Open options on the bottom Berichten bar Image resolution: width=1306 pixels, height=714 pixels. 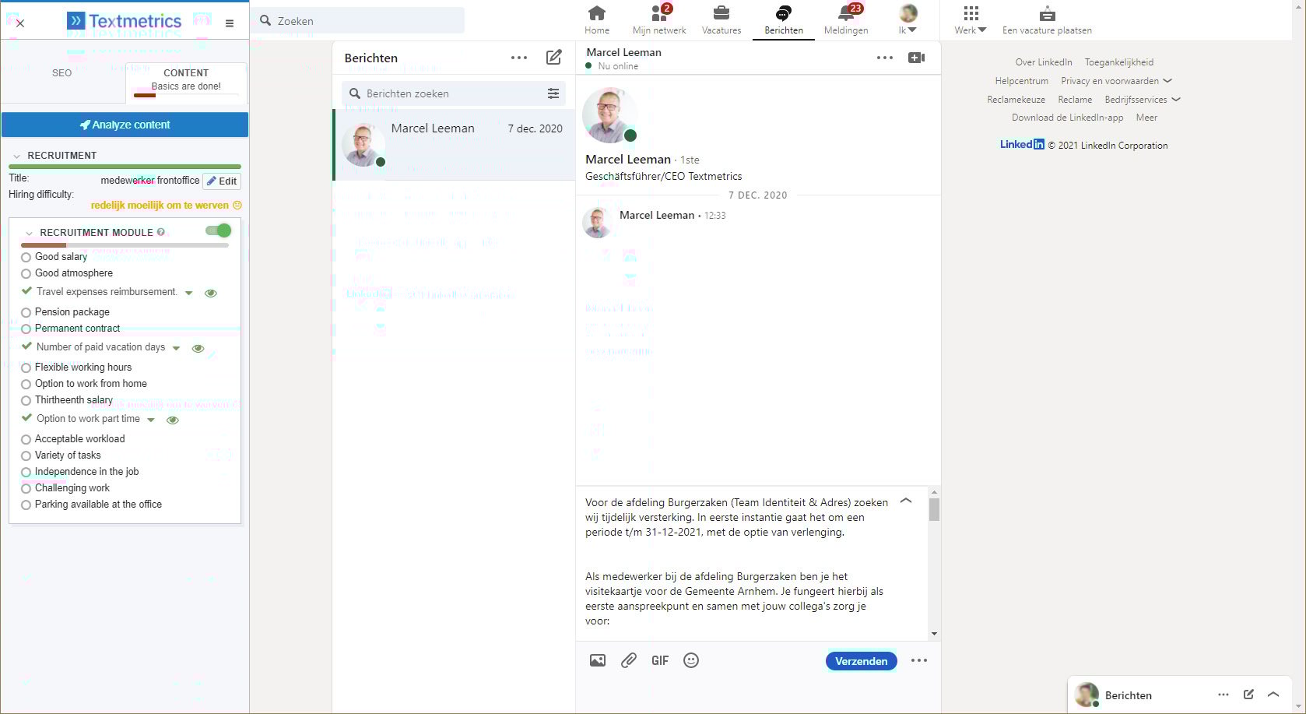pos(1223,695)
